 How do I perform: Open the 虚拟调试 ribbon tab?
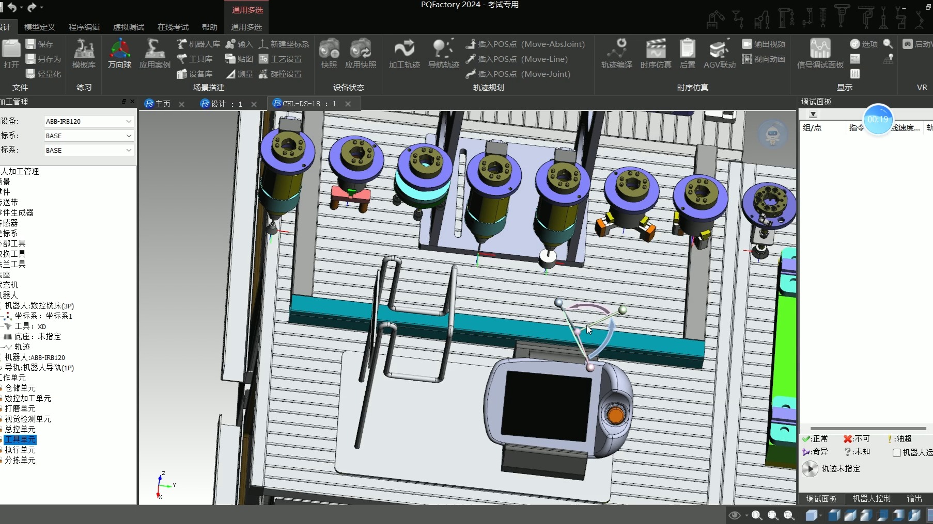(x=129, y=27)
